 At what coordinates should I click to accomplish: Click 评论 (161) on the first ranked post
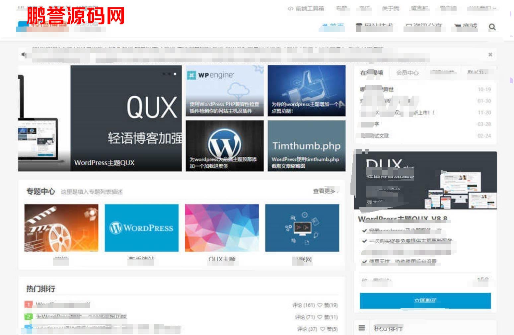click(303, 305)
